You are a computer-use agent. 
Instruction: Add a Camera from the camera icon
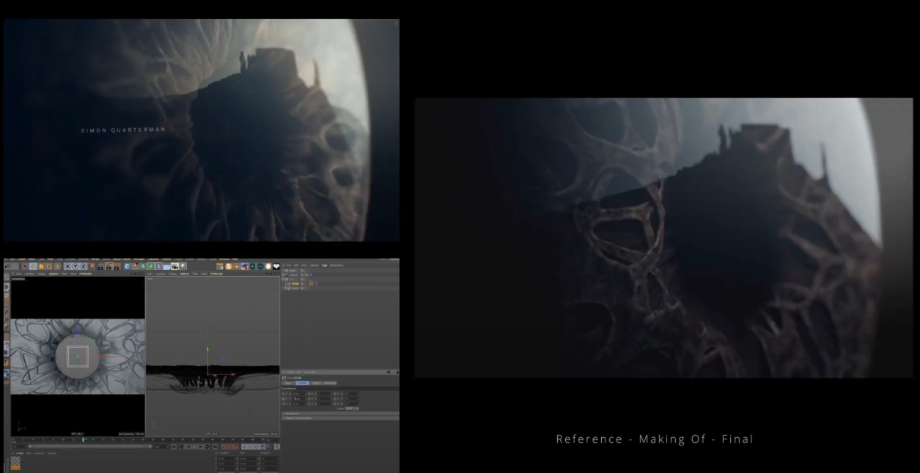[174, 267]
